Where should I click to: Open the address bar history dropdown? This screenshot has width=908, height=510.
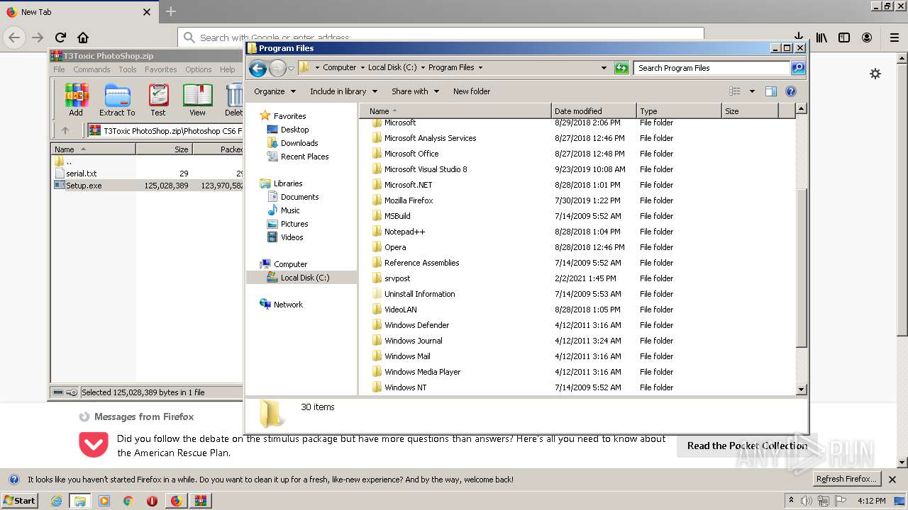(604, 68)
